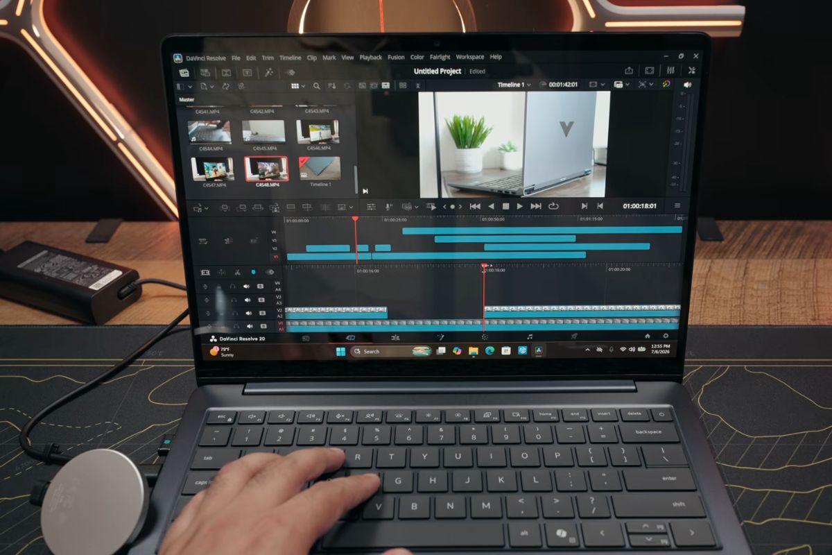Jump to the first frame
The width and height of the screenshot is (832, 555).
[475, 207]
